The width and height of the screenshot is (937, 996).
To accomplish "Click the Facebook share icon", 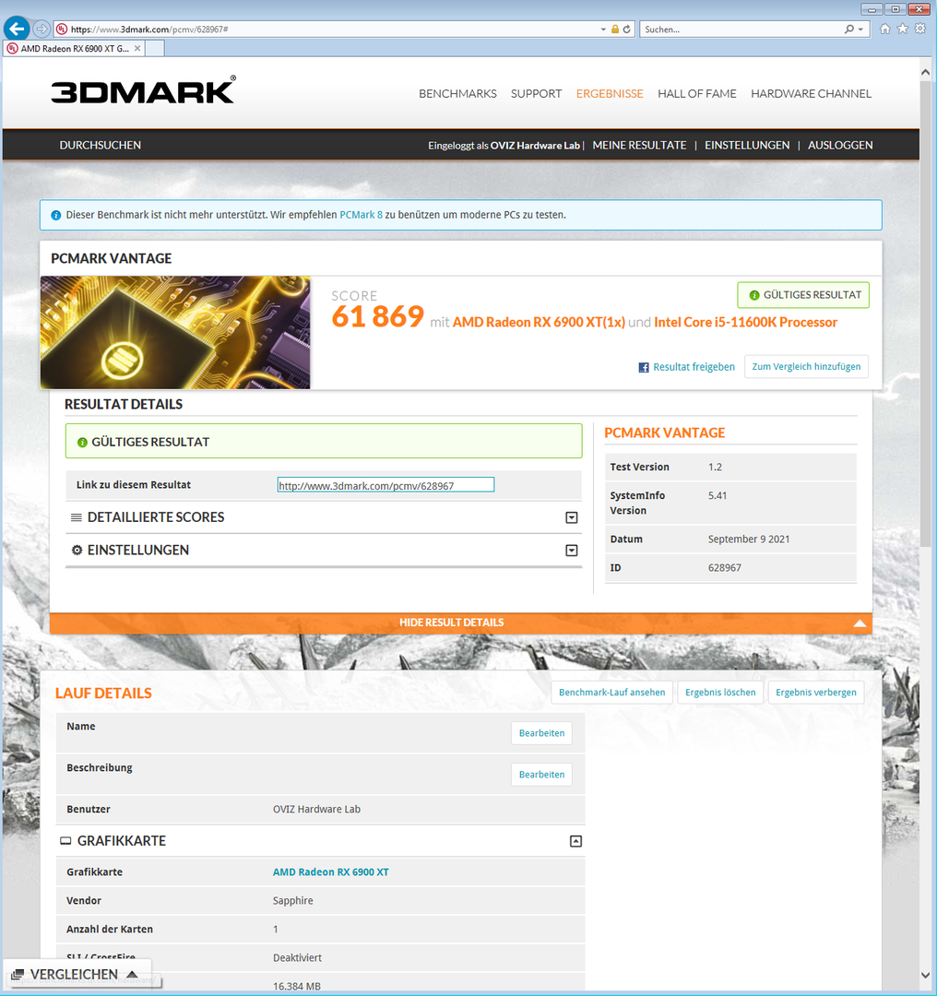I will [x=644, y=367].
